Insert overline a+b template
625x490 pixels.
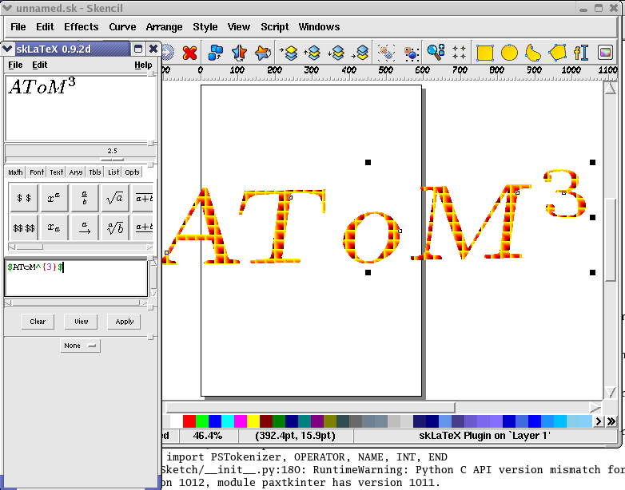tap(143, 198)
